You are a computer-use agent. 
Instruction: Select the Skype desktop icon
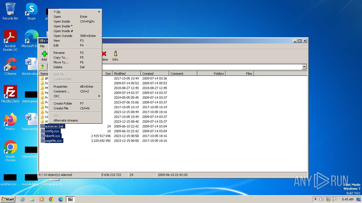(x=31, y=11)
